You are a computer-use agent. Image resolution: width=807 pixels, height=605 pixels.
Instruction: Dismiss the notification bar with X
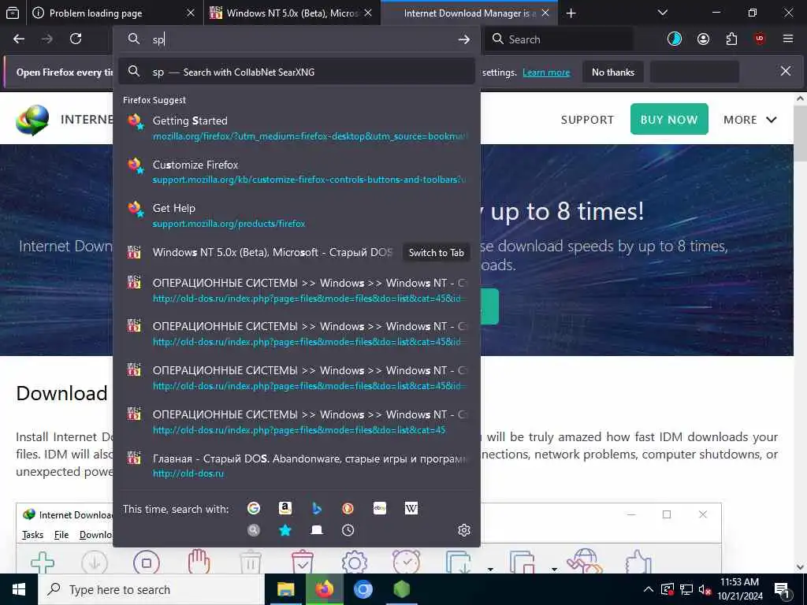(x=786, y=71)
